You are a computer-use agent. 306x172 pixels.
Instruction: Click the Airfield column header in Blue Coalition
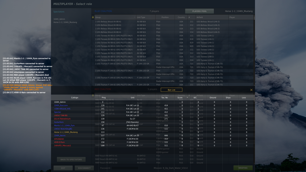coord(212,17)
